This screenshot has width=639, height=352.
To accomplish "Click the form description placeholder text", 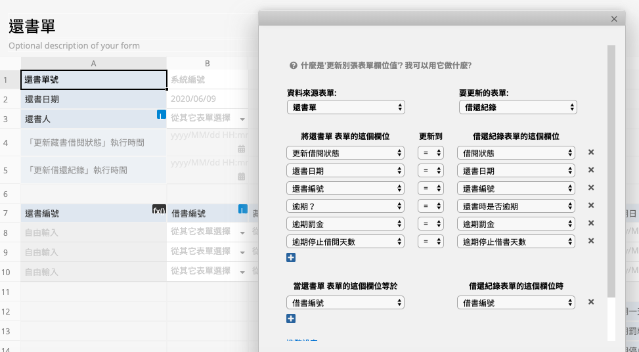I will coord(74,46).
